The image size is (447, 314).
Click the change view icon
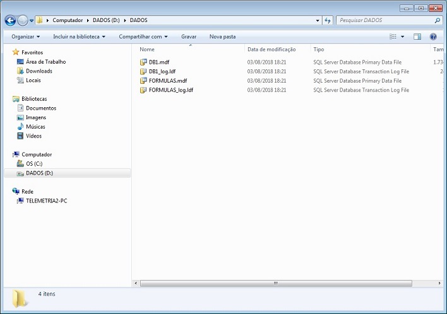coord(393,37)
